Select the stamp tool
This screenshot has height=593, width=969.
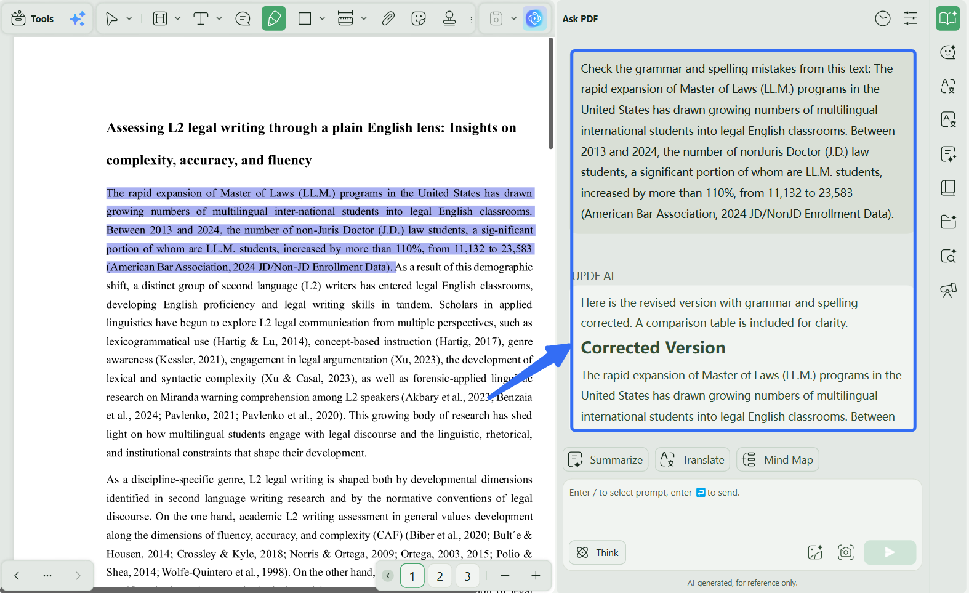pos(449,18)
